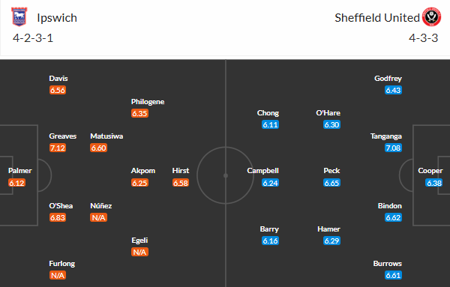Select goalkeeper Palmer's 6.12 rating badge

(16, 183)
